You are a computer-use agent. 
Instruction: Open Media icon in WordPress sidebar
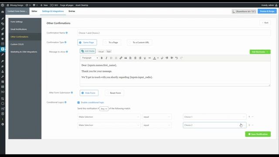3,24
